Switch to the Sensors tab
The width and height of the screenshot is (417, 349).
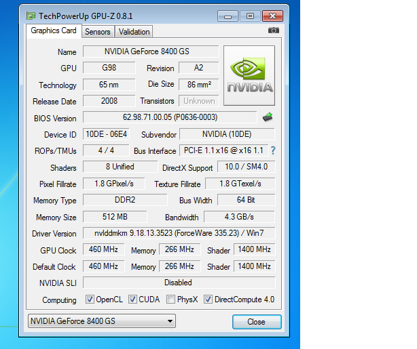pos(98,32)
